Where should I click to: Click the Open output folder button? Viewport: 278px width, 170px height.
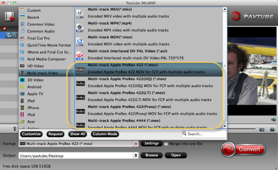176,155
